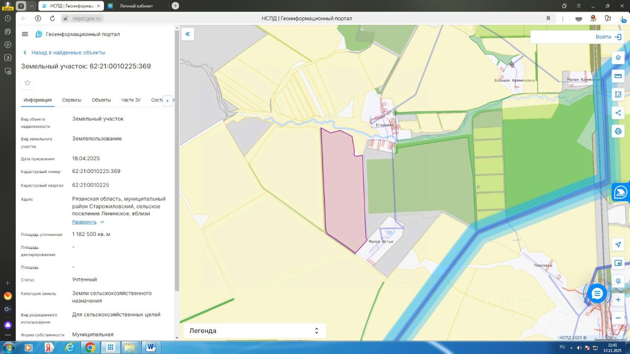The width and height of the screenshot is (630, 354).
Task: Click the Малое Истье label on map
Action: tap(381, 241)
